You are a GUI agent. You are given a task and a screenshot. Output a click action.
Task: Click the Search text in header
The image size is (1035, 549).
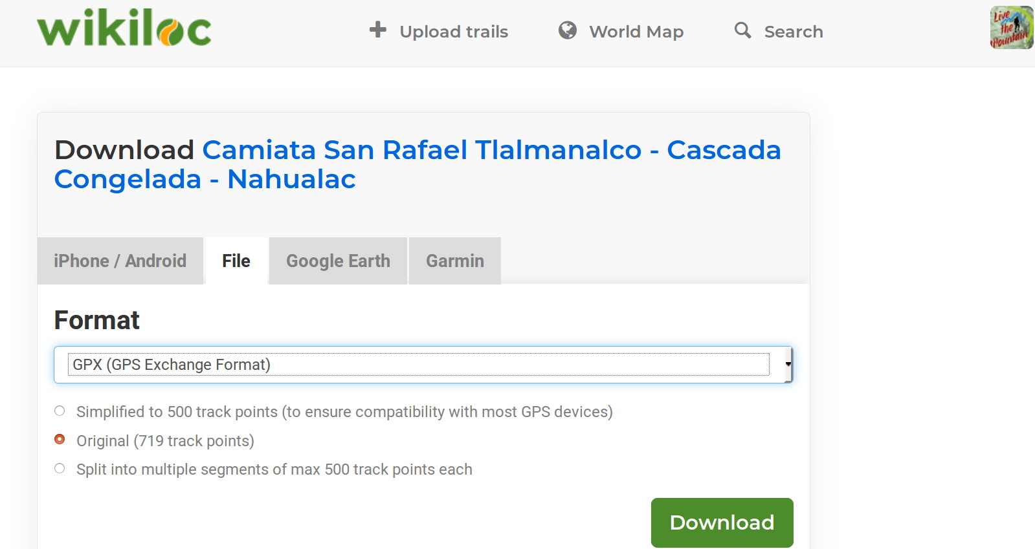pyautogui.click(x=793, y=32)
